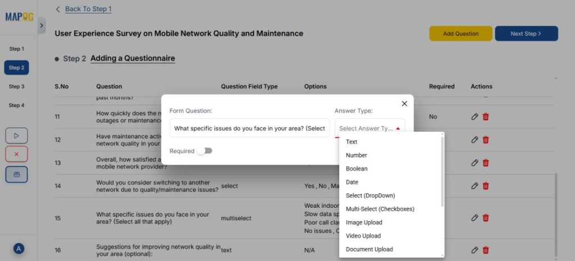575x261 pixels.
Task: Edit question 14 with pencil icon
Action: pyautogui.click(x=474, y=186)
